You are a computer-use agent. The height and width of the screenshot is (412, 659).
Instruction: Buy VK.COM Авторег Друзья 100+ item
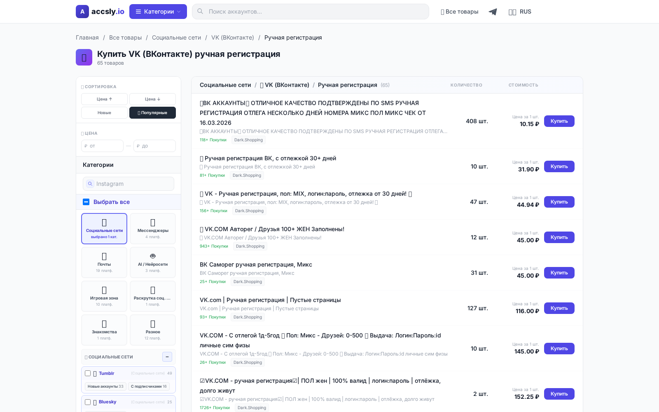click(559, 237)
